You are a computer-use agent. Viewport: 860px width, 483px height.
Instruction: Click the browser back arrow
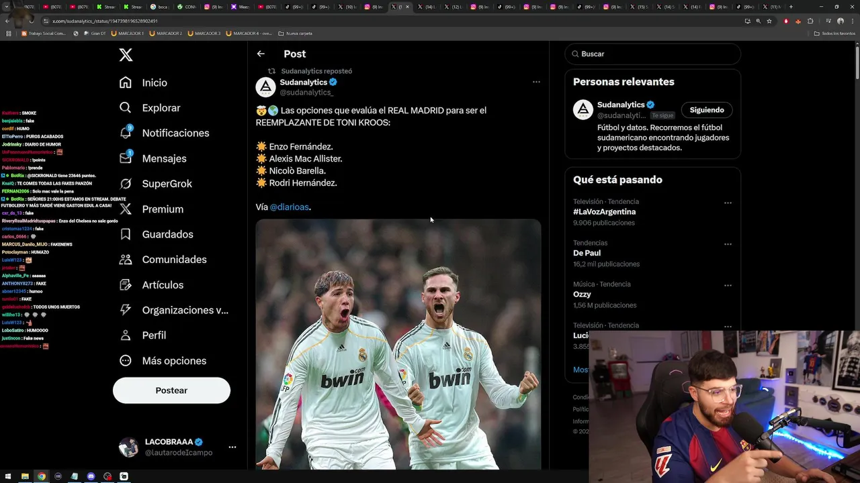tap(7, 21)
